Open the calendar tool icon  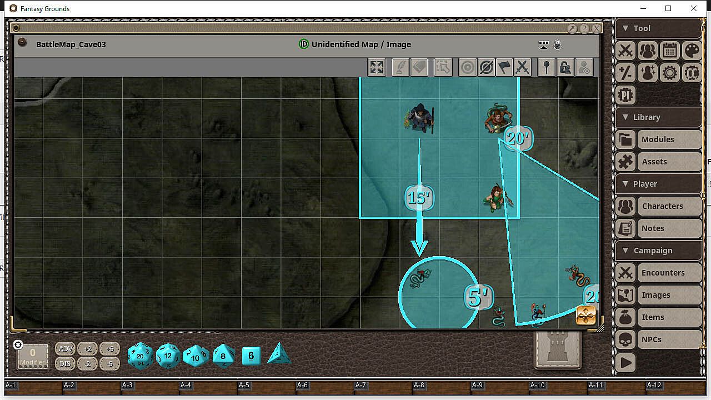click(x=670, y=51)
